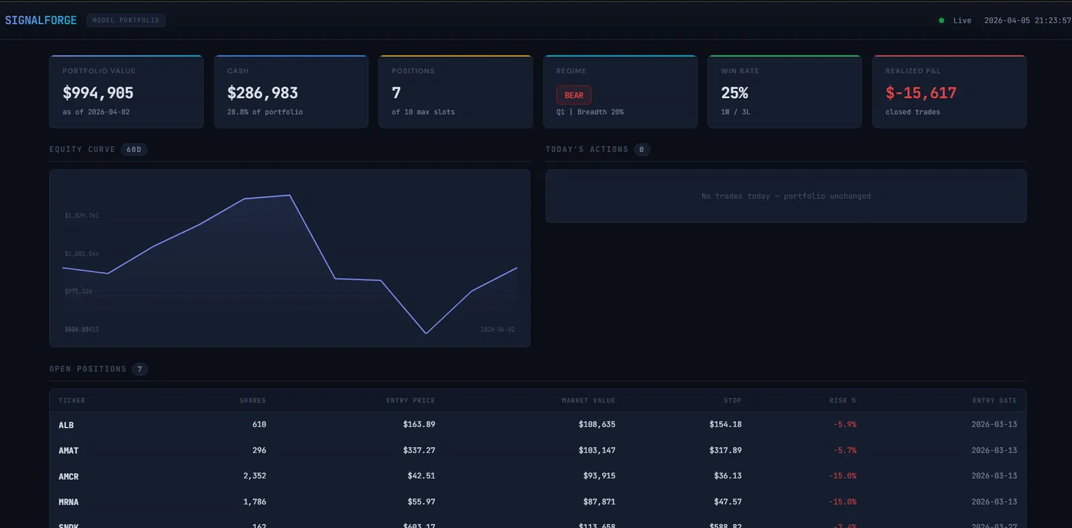Click the ENTRY DATE column header
Viewport: 1072px width, 528px height.
(x=995, y=400)
